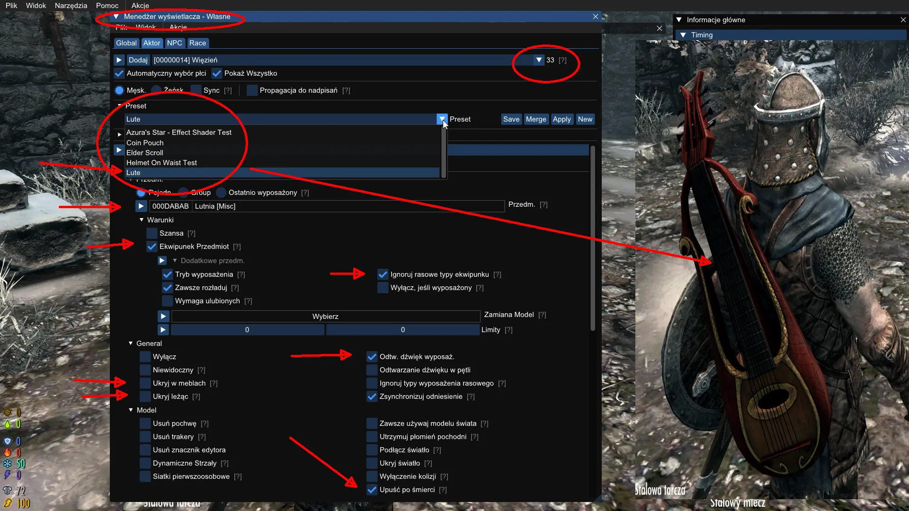Open the actor list dropdown next to 33
The height and width of the screenshot is (511, 909).
click(539, 60)
